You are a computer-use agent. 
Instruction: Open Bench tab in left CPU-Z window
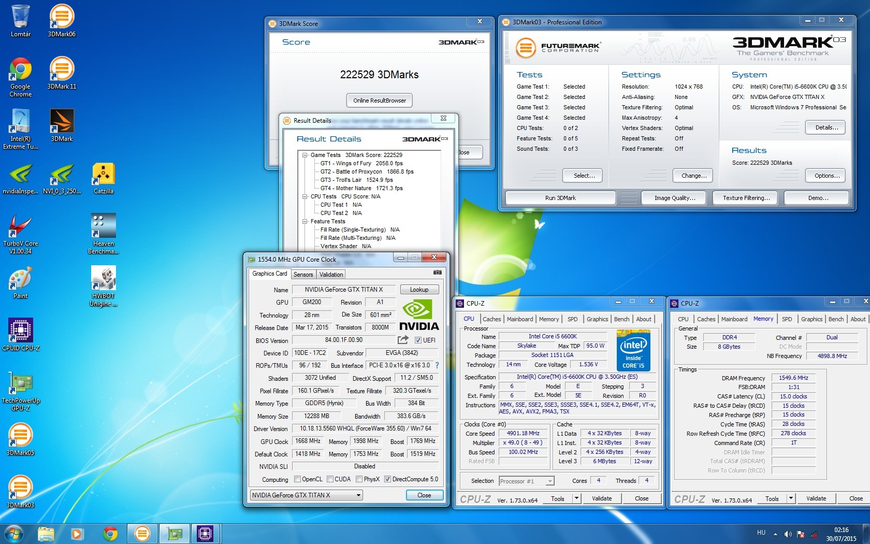click(x=621, y=319)
